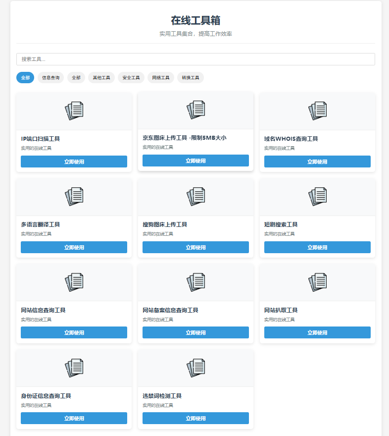Filter tools by 其他工具 category

(101, 78)
